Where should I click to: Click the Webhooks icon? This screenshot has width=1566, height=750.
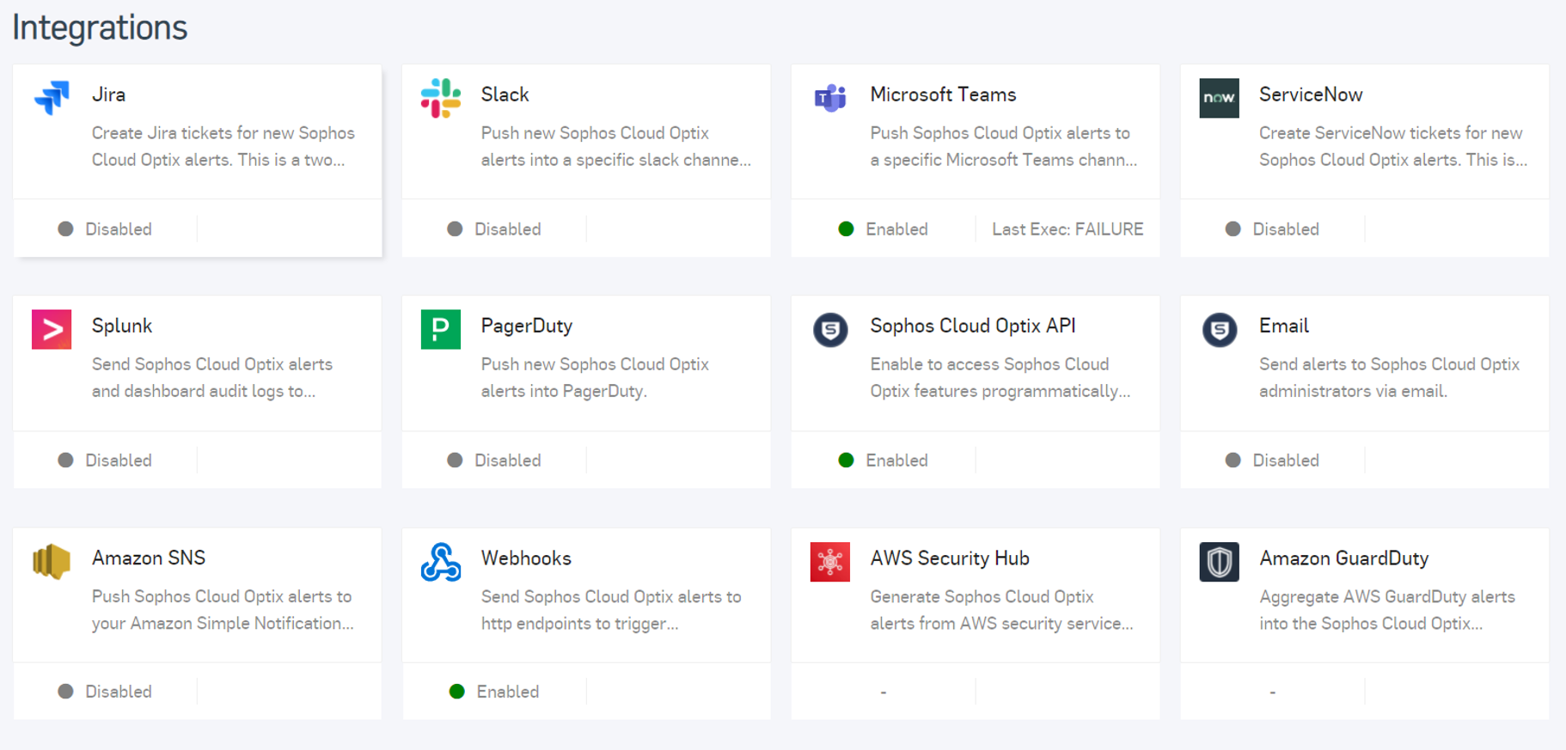pyautogui.click(x=441, y=562)
